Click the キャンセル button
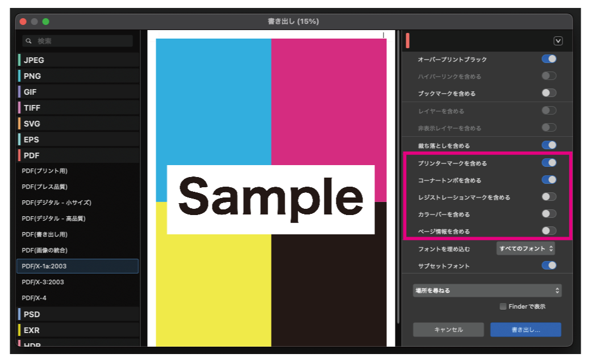This screenshot has width=596, height=362. pyautogui.click(x=448, y=330)
